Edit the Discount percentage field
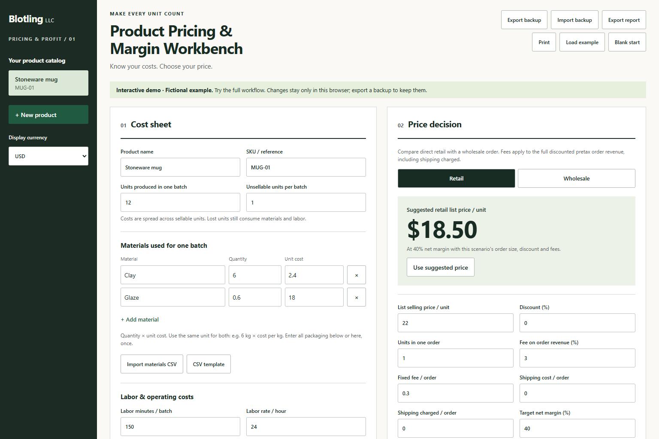This screenshot has height=439, width=659. point(577,323)
